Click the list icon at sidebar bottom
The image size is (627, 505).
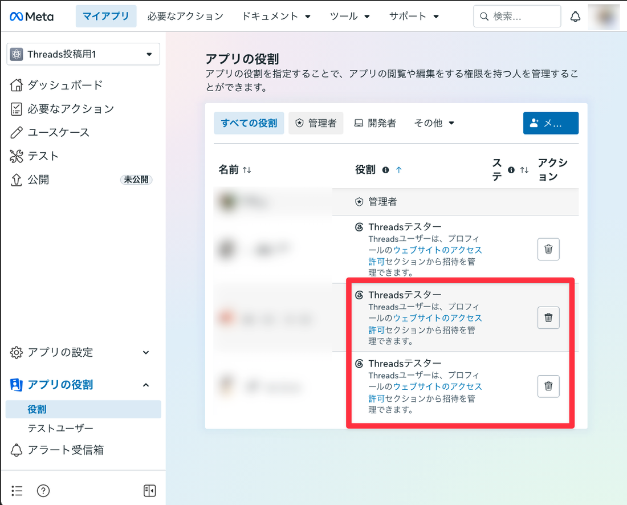click(17, 491)
